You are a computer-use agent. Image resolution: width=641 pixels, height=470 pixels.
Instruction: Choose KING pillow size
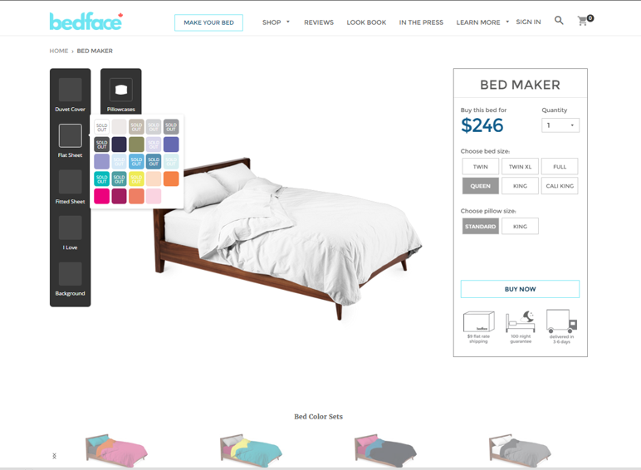pyautogui.click(x=520, y=226)
